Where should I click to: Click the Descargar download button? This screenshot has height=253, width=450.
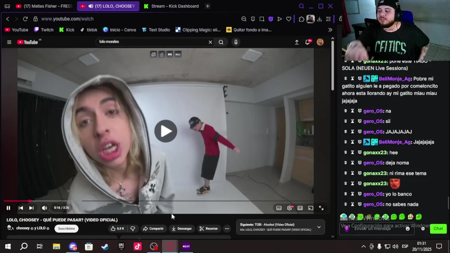click(x=182, y=228)
